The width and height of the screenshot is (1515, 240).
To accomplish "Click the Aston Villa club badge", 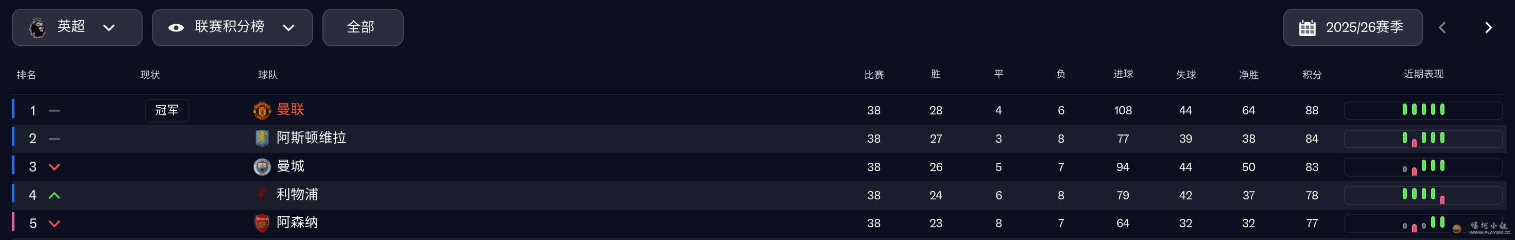I will pos(262,139).
